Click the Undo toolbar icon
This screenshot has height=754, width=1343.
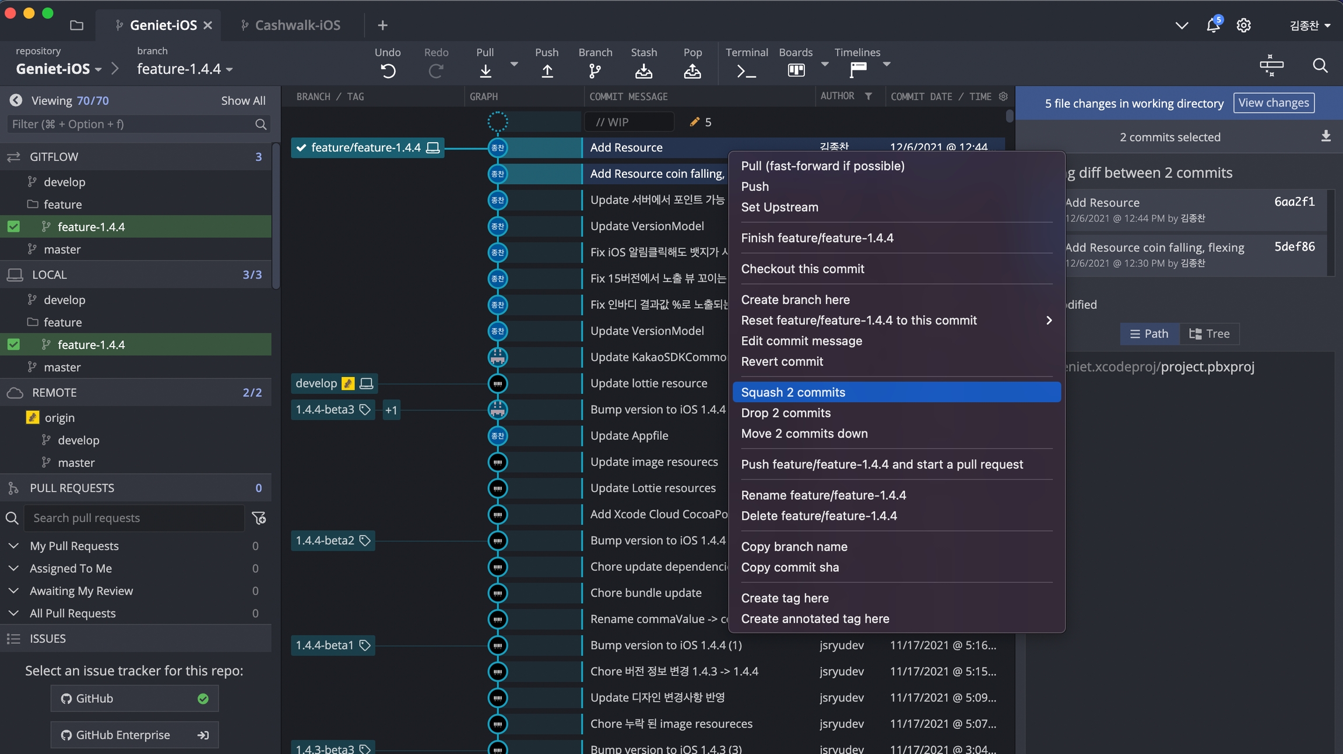[x=388, y=71]
